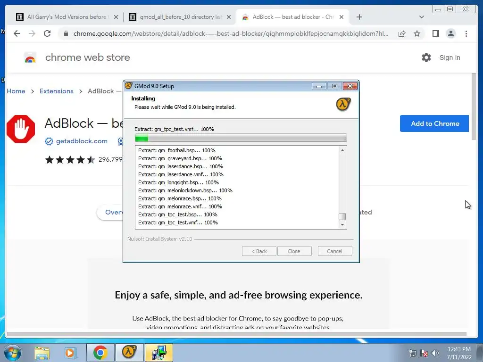This screenshot has width=483, height=362.
Task: Switch to All Garry's Mod Versions tab
Action: 66,17
